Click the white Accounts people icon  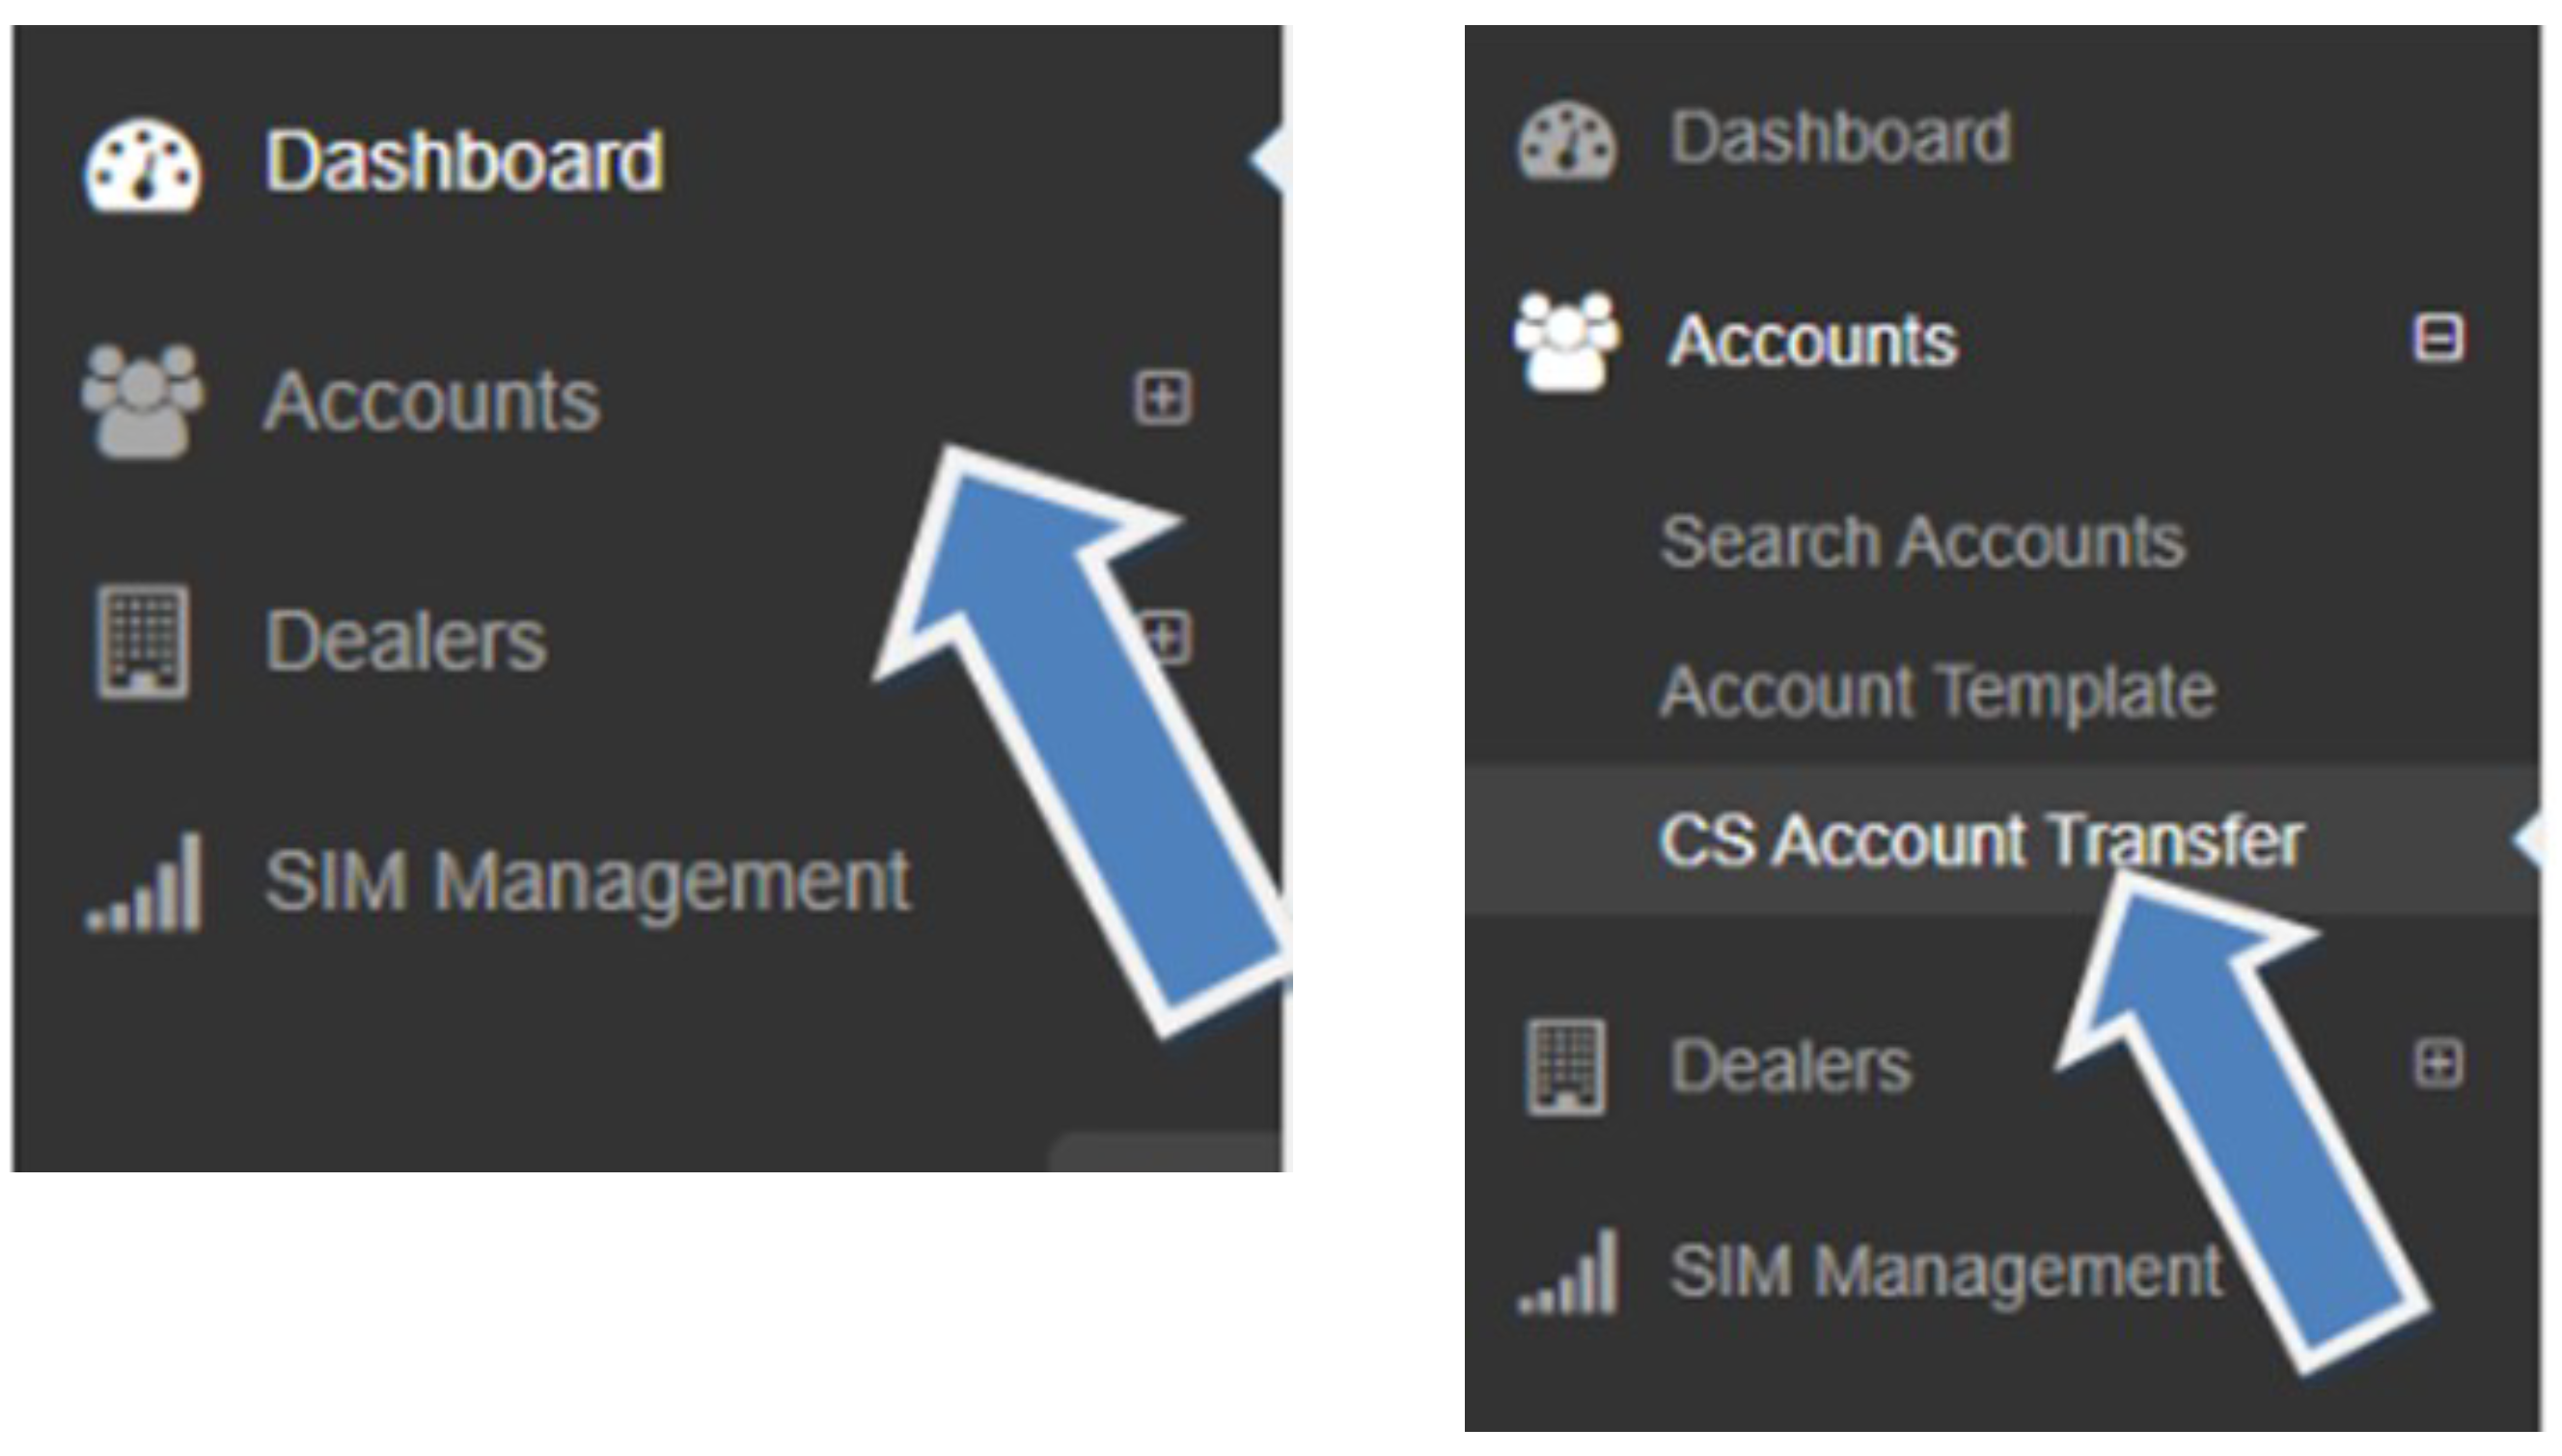coord(1566,341)
